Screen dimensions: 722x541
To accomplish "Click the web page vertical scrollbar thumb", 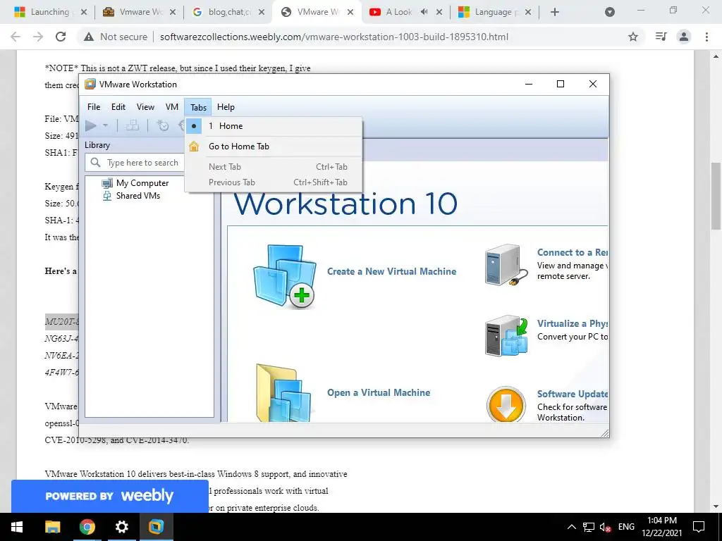I will [716, 196].
